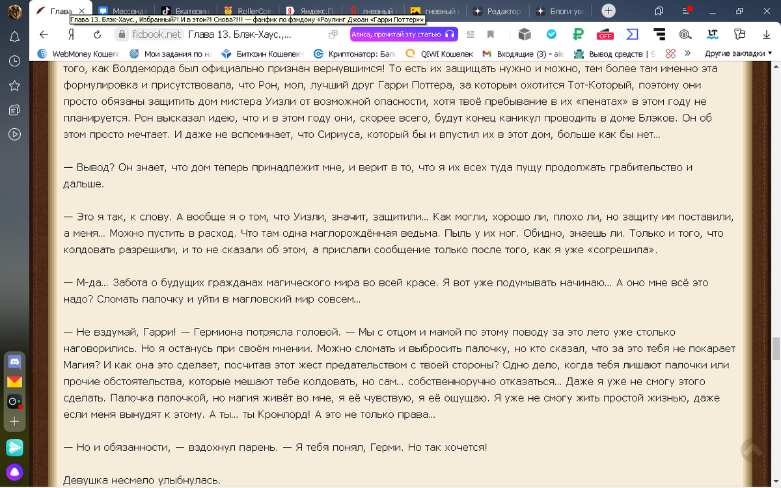Viewport: 781px width, 488px height.
Task: Open history clock icon in sidebar
Action: [14, 61]
